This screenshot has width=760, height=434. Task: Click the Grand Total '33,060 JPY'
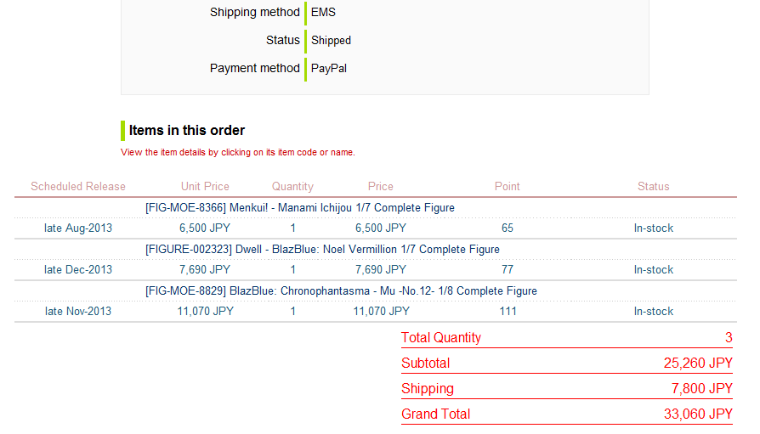pos(698,414)
